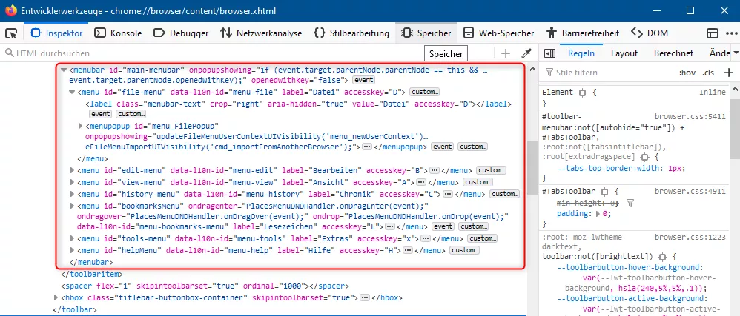740x316 pixels.
Task: Open the responsive frame chooser icon
Action: [x=712, y=33]
